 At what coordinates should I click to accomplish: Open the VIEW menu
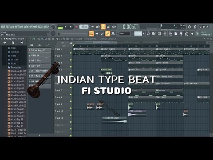[x=26, y=27]
